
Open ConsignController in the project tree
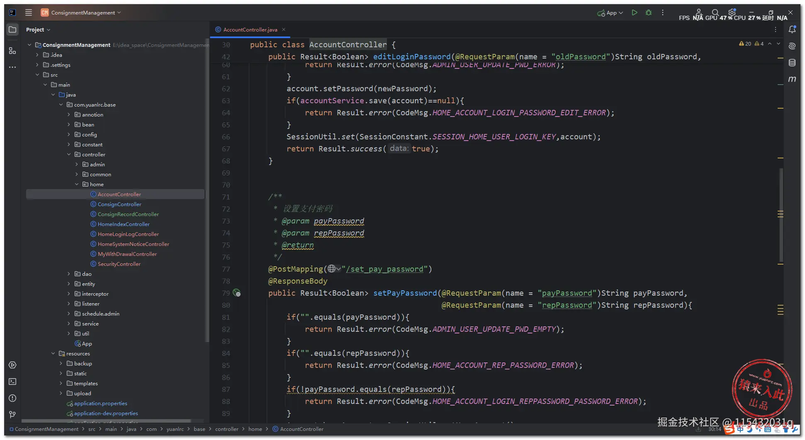(119, 204)
